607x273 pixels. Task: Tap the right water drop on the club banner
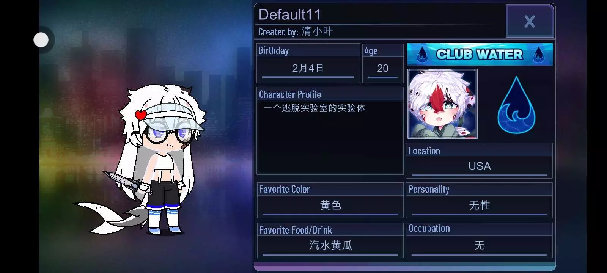click(538, 55)
